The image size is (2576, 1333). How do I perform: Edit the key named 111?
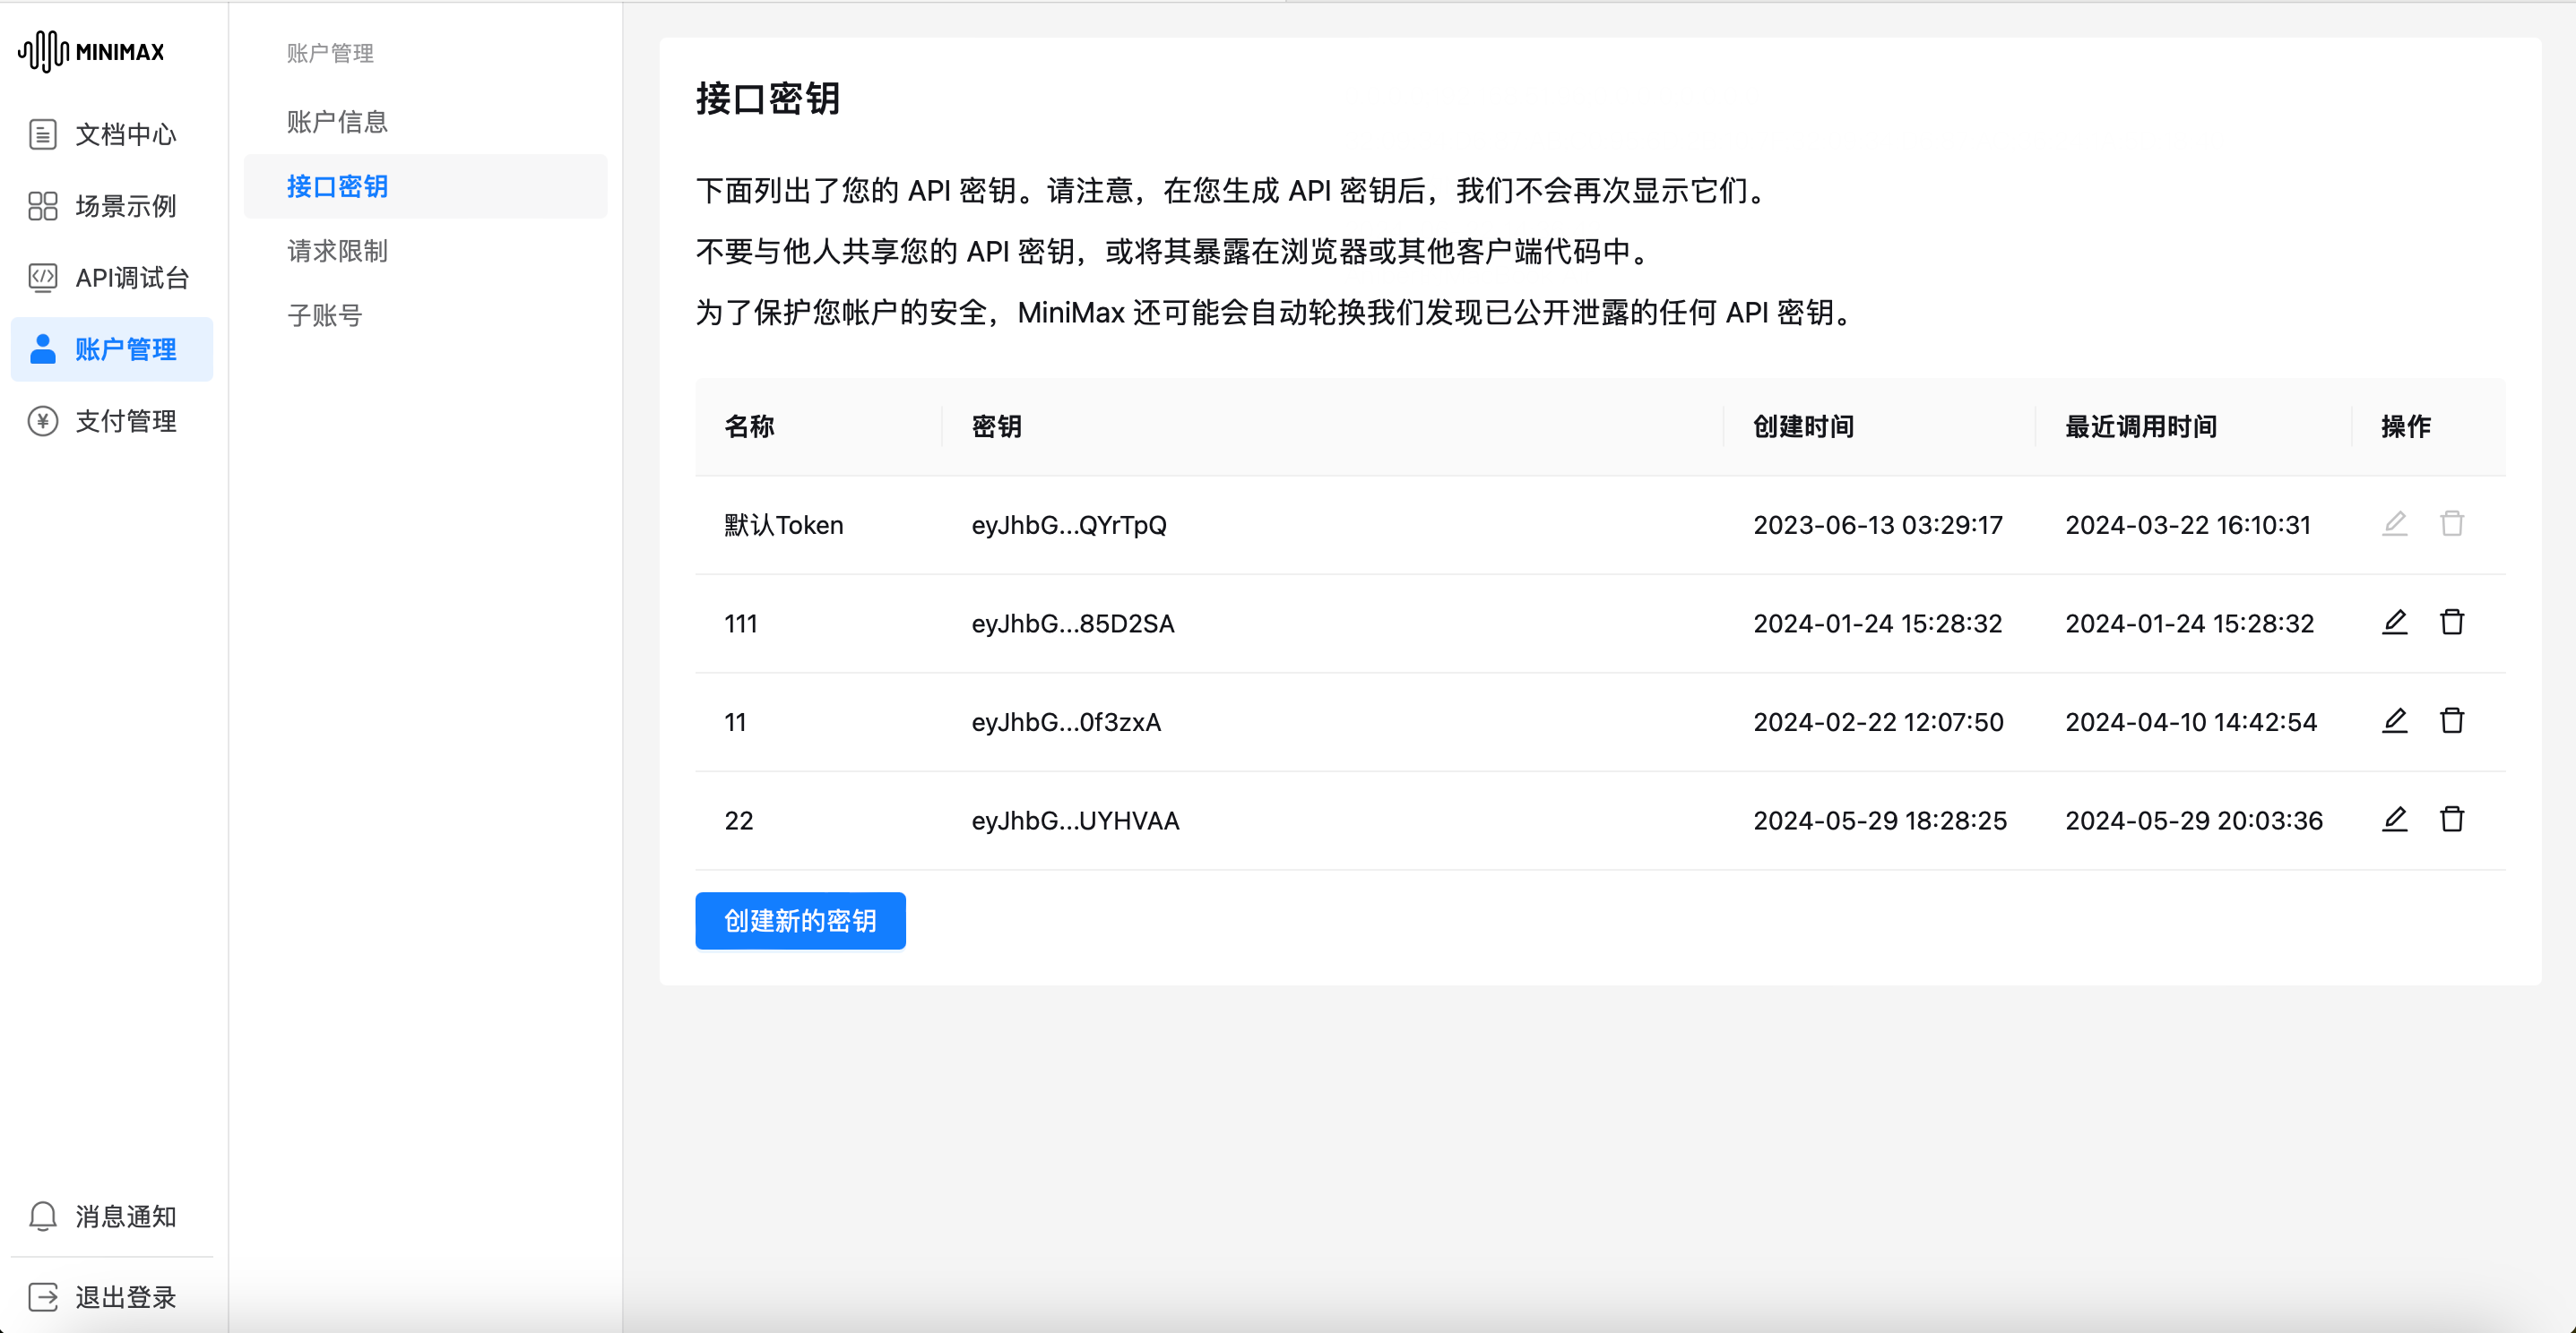click(2394, 623)
